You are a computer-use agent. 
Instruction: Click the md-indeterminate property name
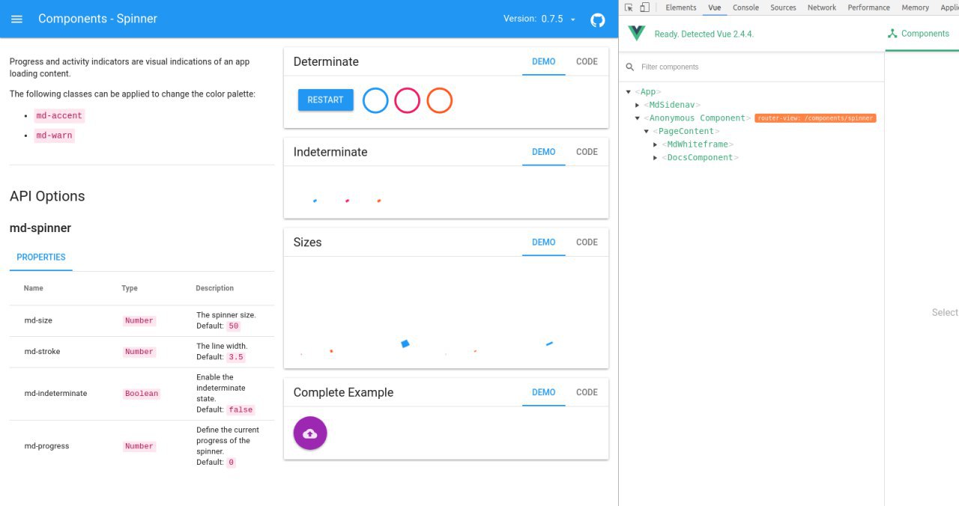pyautogui.click(x=55, y=393)
